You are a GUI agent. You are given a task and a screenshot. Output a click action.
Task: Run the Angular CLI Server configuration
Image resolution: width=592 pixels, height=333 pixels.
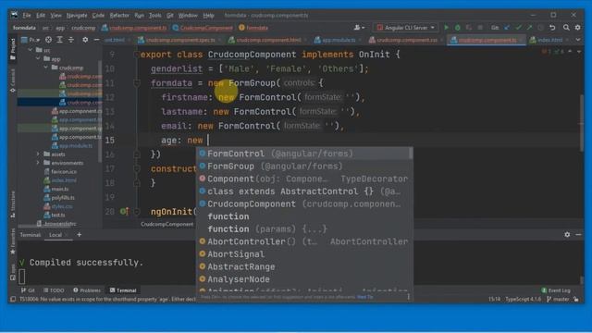coord(446,28)
